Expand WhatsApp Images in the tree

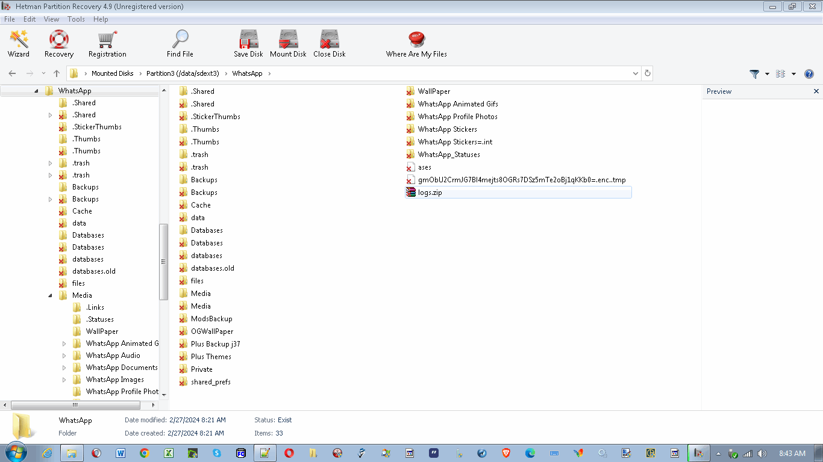64,380
